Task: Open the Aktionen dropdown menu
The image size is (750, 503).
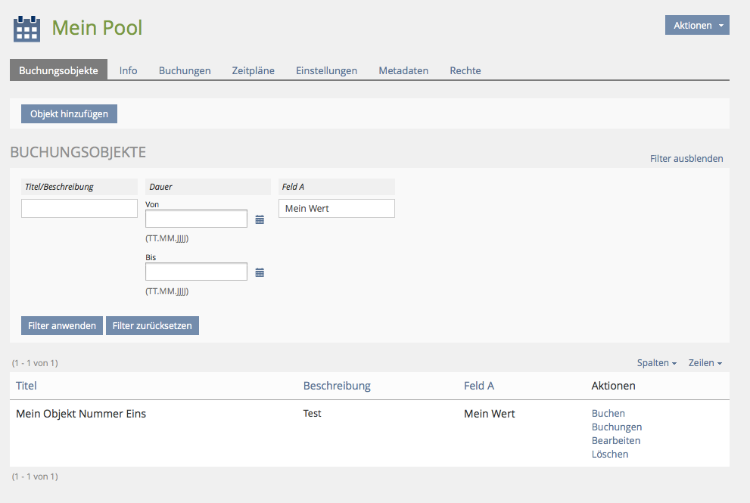Action: [696, 25]
